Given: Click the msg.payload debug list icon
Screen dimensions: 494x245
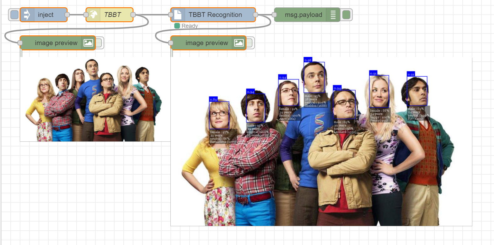Looking at the screenshot, I should (x=333, y=15).
